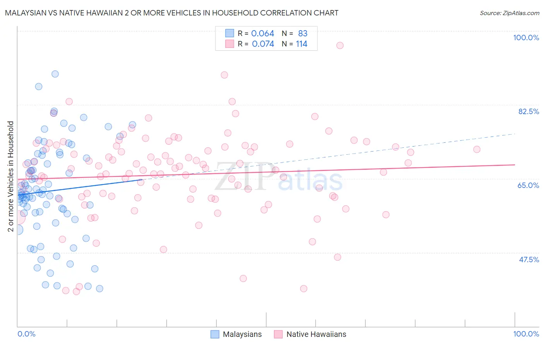Click the 47.5% y-axis label

pos(529,260)
